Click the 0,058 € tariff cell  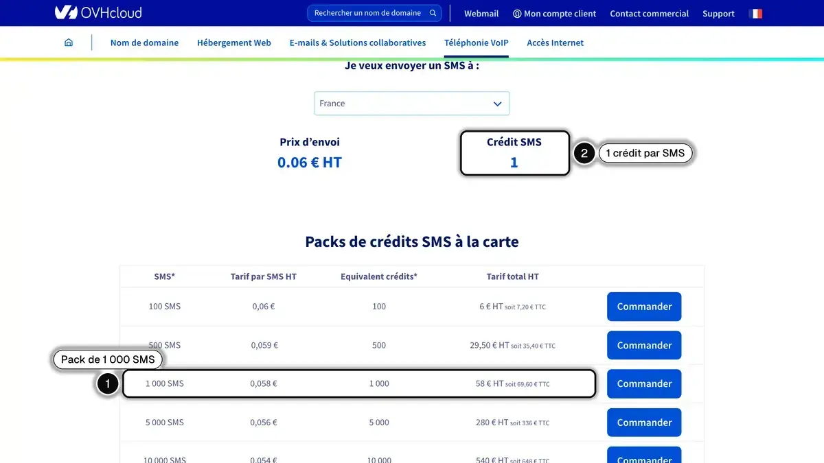(264, 383)
